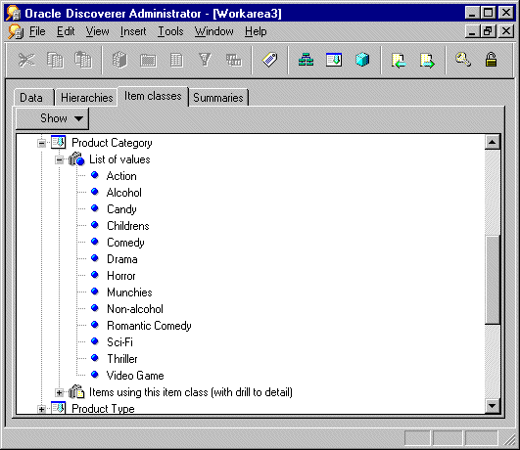Click the scroll up arrow of the tree
The image size is (520, 450).
pyautogui.click(x=493, y=143)
